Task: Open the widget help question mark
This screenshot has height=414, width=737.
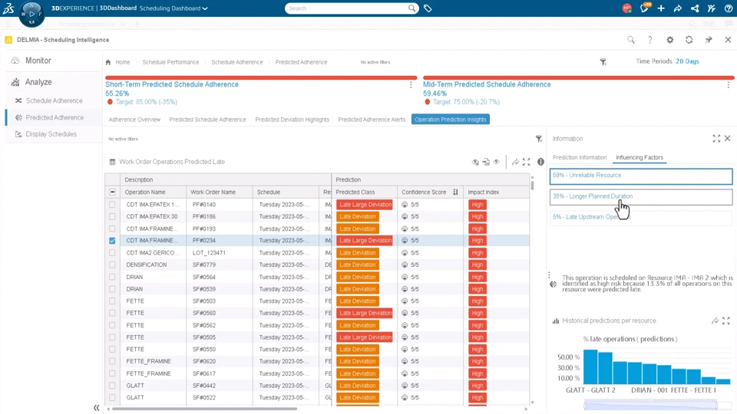Action: pyautogui.click(x=650, y=40)
